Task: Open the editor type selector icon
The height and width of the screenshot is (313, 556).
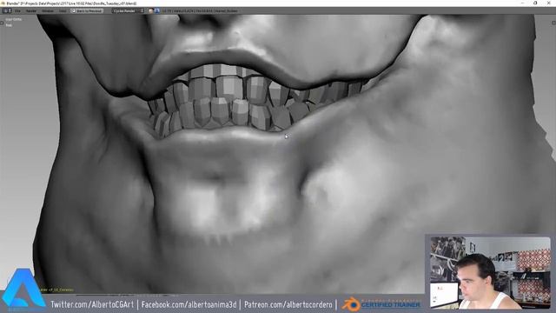Action: tap(8, 10)
